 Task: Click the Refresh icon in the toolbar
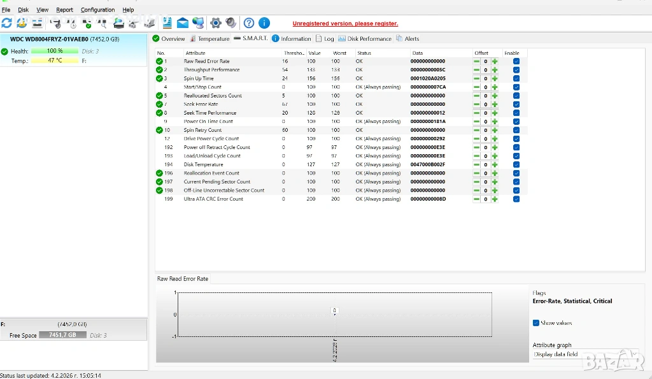click(x=7, y=23)
